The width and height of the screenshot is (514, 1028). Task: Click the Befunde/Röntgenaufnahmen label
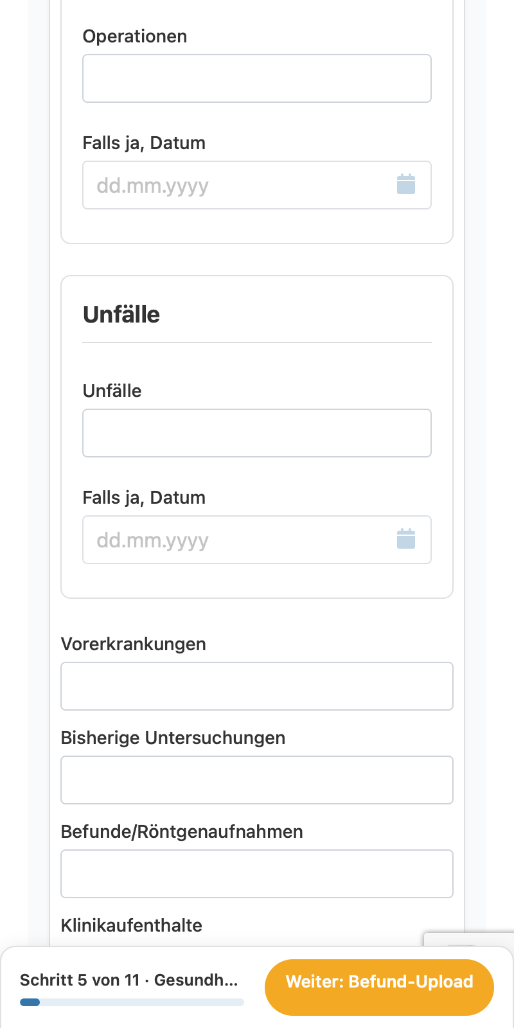coord(182,831)
